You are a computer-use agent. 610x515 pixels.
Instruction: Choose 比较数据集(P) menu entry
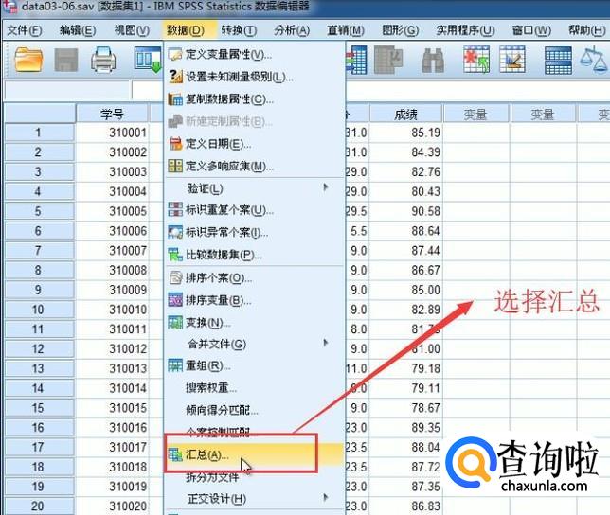coord(255,255)
